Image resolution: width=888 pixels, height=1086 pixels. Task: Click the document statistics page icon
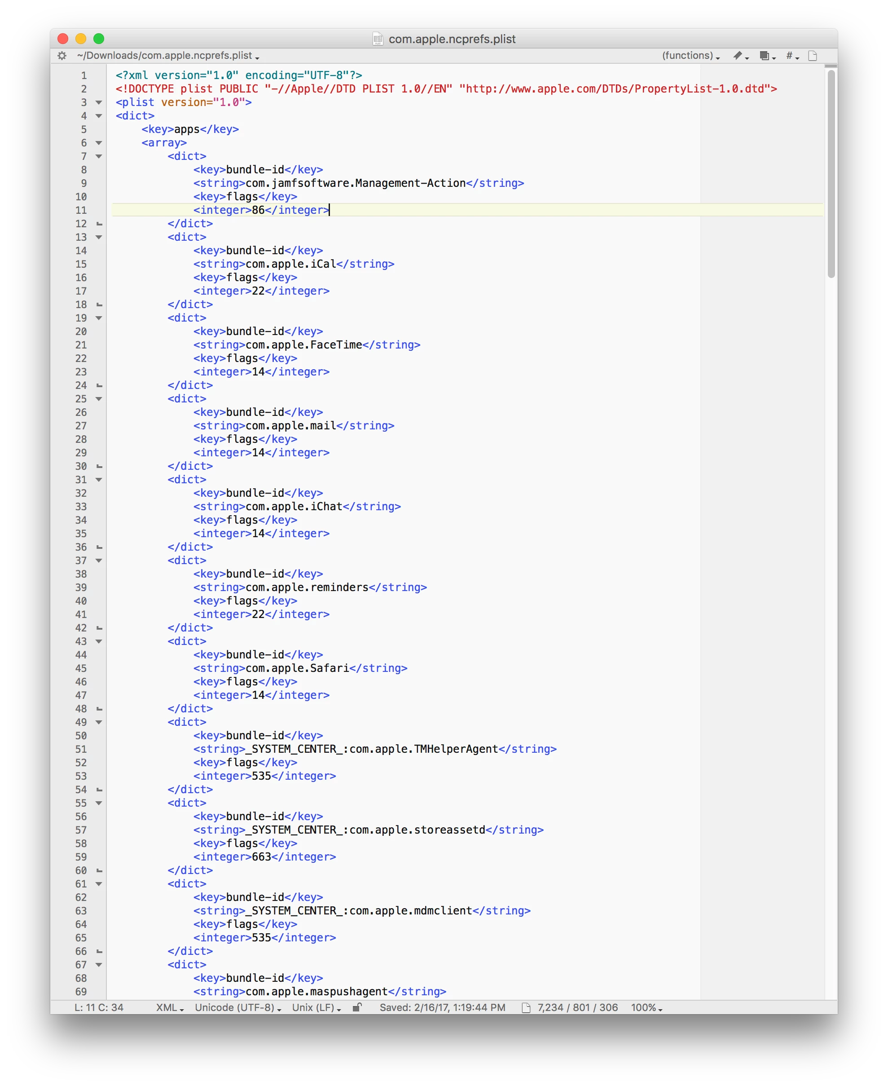point(525,1007)
